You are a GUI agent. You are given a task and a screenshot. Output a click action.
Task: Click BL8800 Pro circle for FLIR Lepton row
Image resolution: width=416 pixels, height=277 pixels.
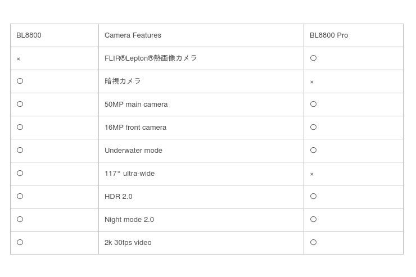313,58
